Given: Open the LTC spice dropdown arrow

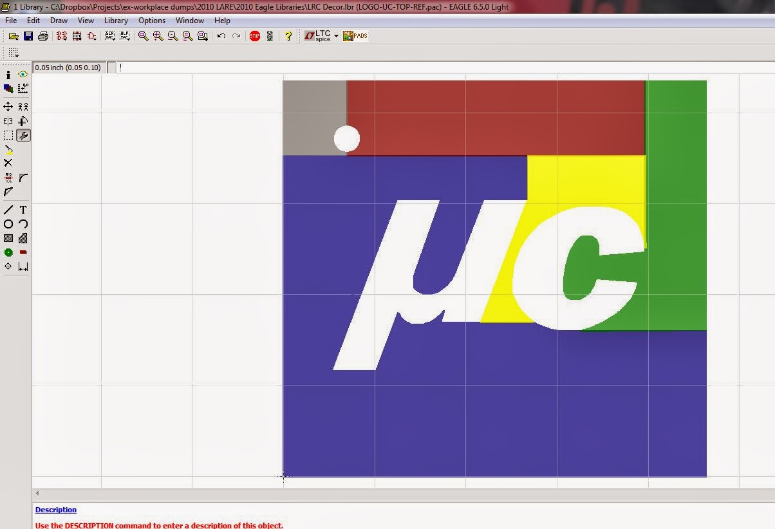Looking at the screenshot, I should (336, 36).
